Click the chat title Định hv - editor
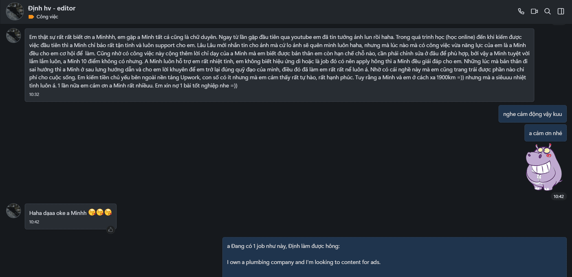The width and height of the screenshot is (572, 277). coord(52,8)
